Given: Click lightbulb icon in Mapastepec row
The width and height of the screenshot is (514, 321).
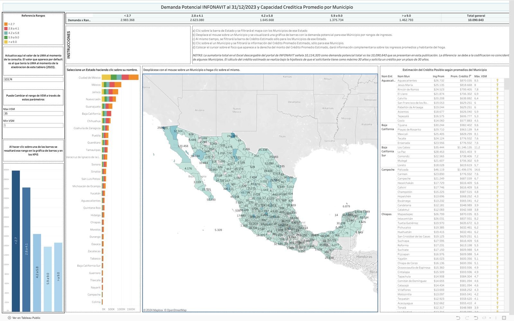Looking at the screenshot, I should click(497, 214).
